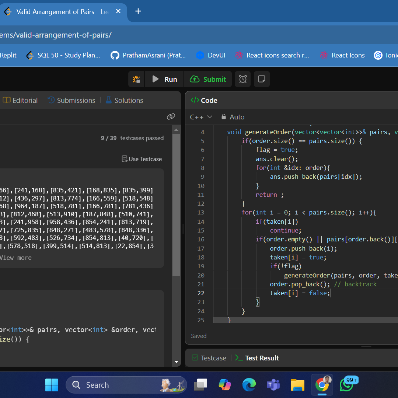Close the Valid Arrangement of Pairs tab

coord(118,11)
